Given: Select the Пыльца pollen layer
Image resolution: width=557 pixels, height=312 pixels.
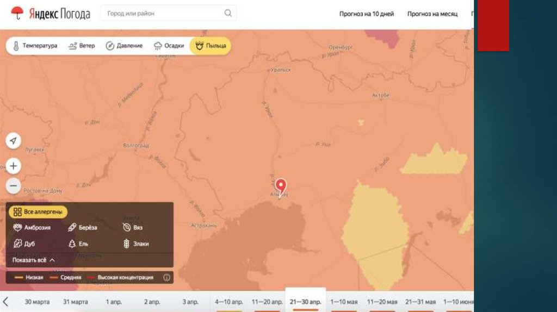Looking at the screenshot, I should pyautogui.click(x=211, y=46).
